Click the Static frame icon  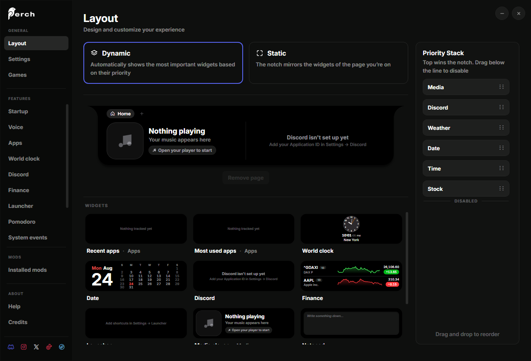pos(260,53)
